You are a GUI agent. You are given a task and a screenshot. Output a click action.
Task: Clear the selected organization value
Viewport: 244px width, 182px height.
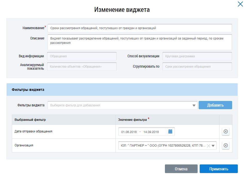tap(208, 146)
